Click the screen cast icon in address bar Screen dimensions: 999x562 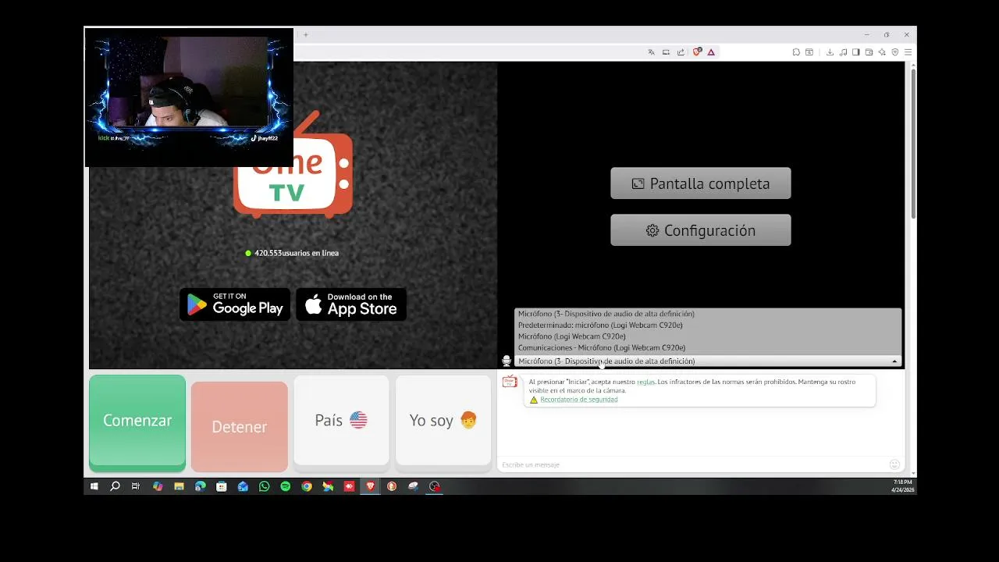(666, 52)
